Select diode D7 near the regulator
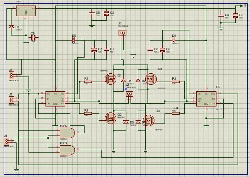The image size is (250, 177). coord(11,27)
